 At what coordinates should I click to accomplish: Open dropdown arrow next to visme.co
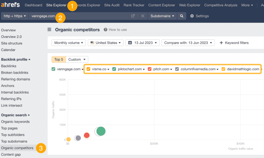108,69
